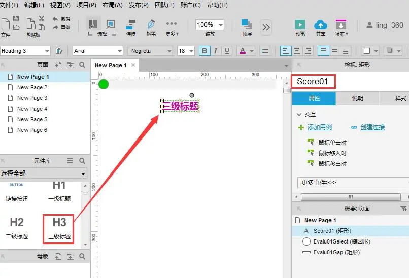Image resolution: width=409 pixels, height=278 pixels.
Task: Click the Share cloud icon
Action: coord(321,25)
